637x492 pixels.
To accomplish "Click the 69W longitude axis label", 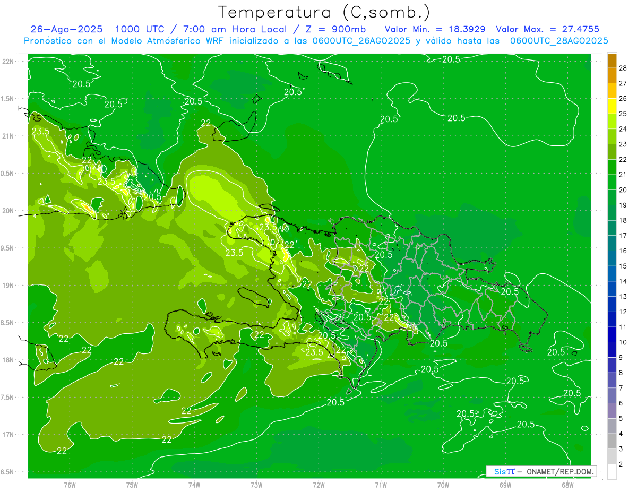I will click(x=505, y=485).
